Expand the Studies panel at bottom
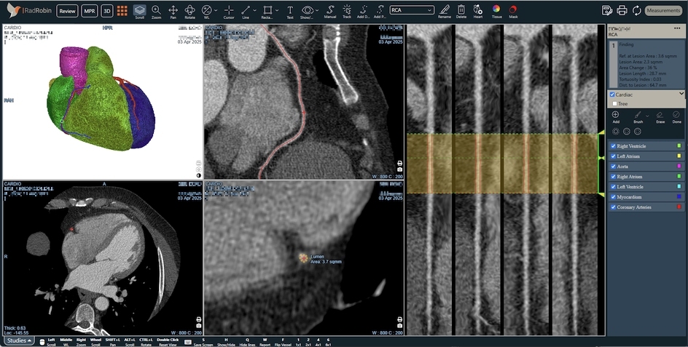The image size is (688, 347). [20, 340]
